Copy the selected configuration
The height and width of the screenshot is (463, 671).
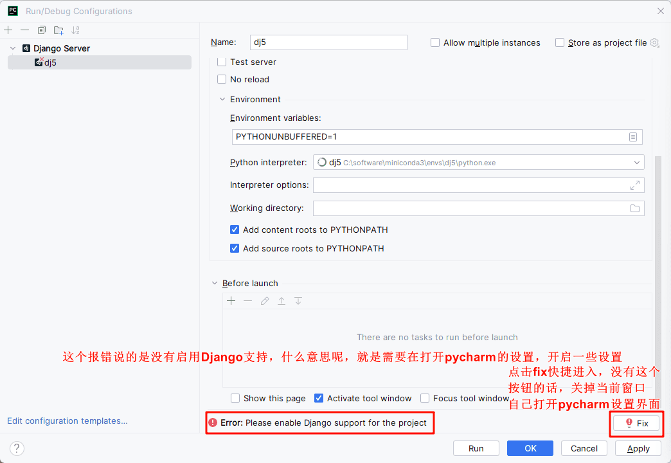(x=42, y=30)
